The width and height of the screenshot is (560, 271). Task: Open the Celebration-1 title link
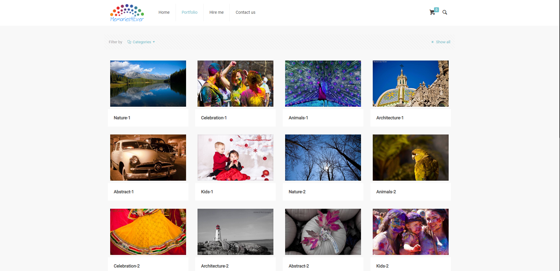click(x=214, y=118)
